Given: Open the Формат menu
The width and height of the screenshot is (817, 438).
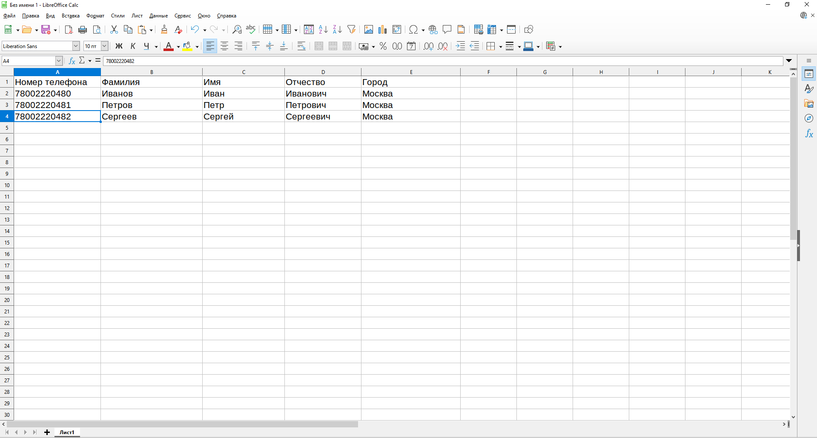Looking at the screenshot, I should coord(95,16).
